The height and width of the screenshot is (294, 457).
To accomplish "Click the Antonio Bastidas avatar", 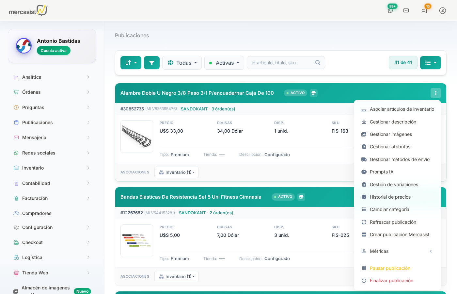I will tap(24, 46).
